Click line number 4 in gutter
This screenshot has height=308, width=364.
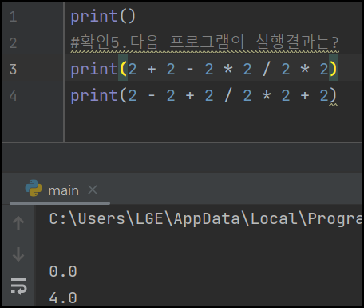point(13,95)
